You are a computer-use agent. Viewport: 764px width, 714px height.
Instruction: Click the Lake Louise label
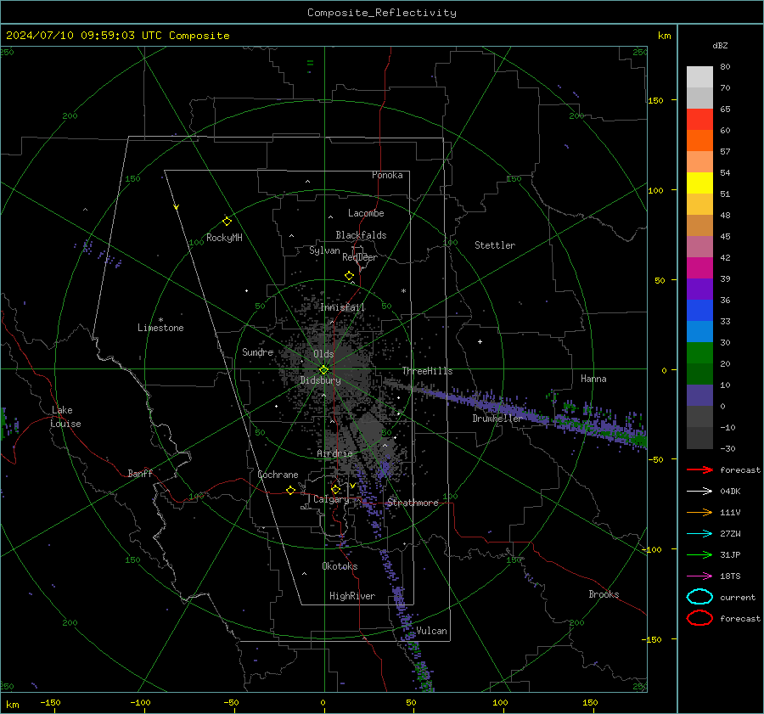pos(65,417)
